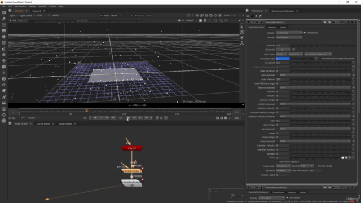Screen dimensions: 361x203
Task: Open the File menu
Action: pyautogui.click(x=3, y=6)
